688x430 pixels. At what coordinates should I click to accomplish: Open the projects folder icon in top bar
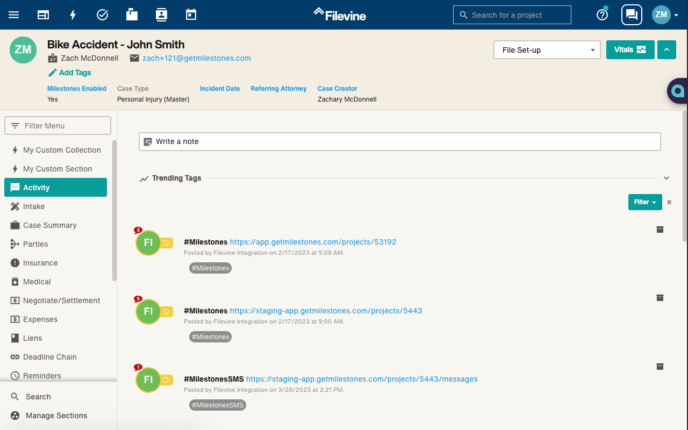pos(132,15)
